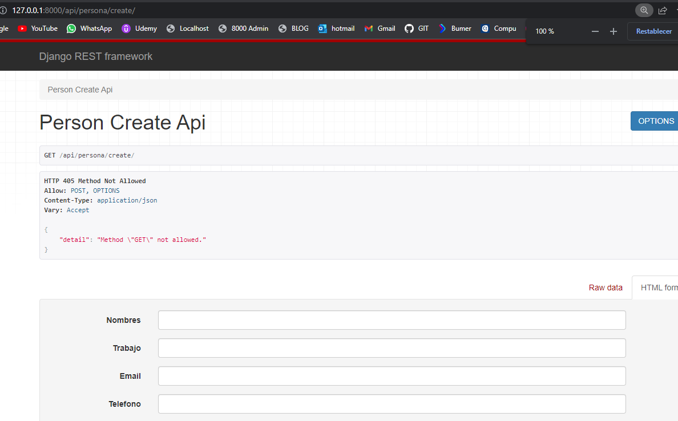This screenshot has height=421, width=678.
Task: Increase zoom with the plus button
Action: click(614, 31)
